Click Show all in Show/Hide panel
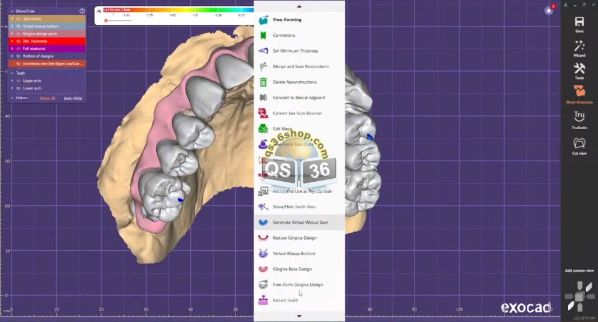The width and height of the screenshot is (598, 322). tap(47, 98)
